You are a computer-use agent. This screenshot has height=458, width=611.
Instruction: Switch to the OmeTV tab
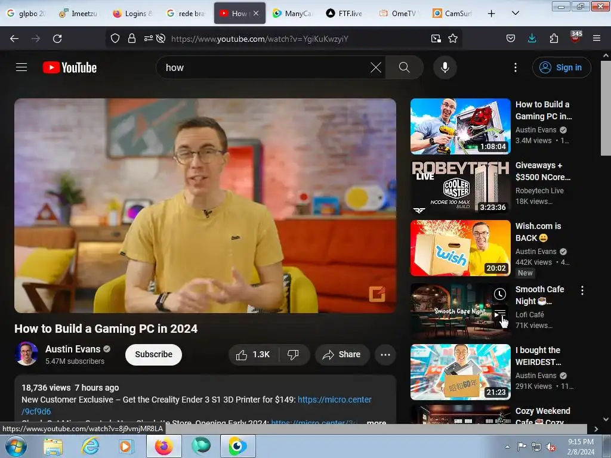coord(398,13)
